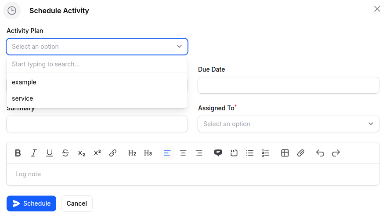
Task: Toggle bold formatting in note editor
Action: pos(18,153)
